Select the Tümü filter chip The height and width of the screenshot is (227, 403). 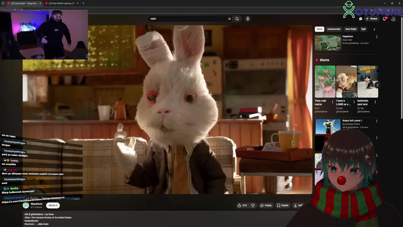(320, 29)
